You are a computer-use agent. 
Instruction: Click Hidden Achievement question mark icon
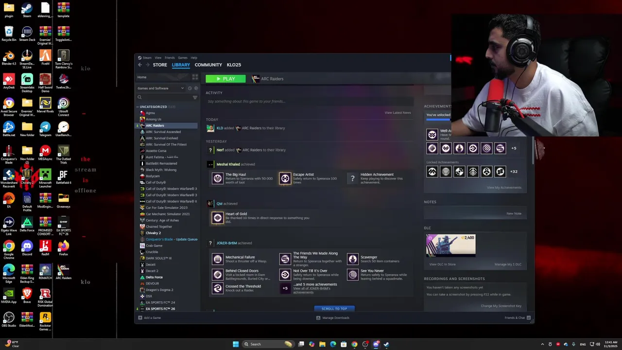click(353, 178)
